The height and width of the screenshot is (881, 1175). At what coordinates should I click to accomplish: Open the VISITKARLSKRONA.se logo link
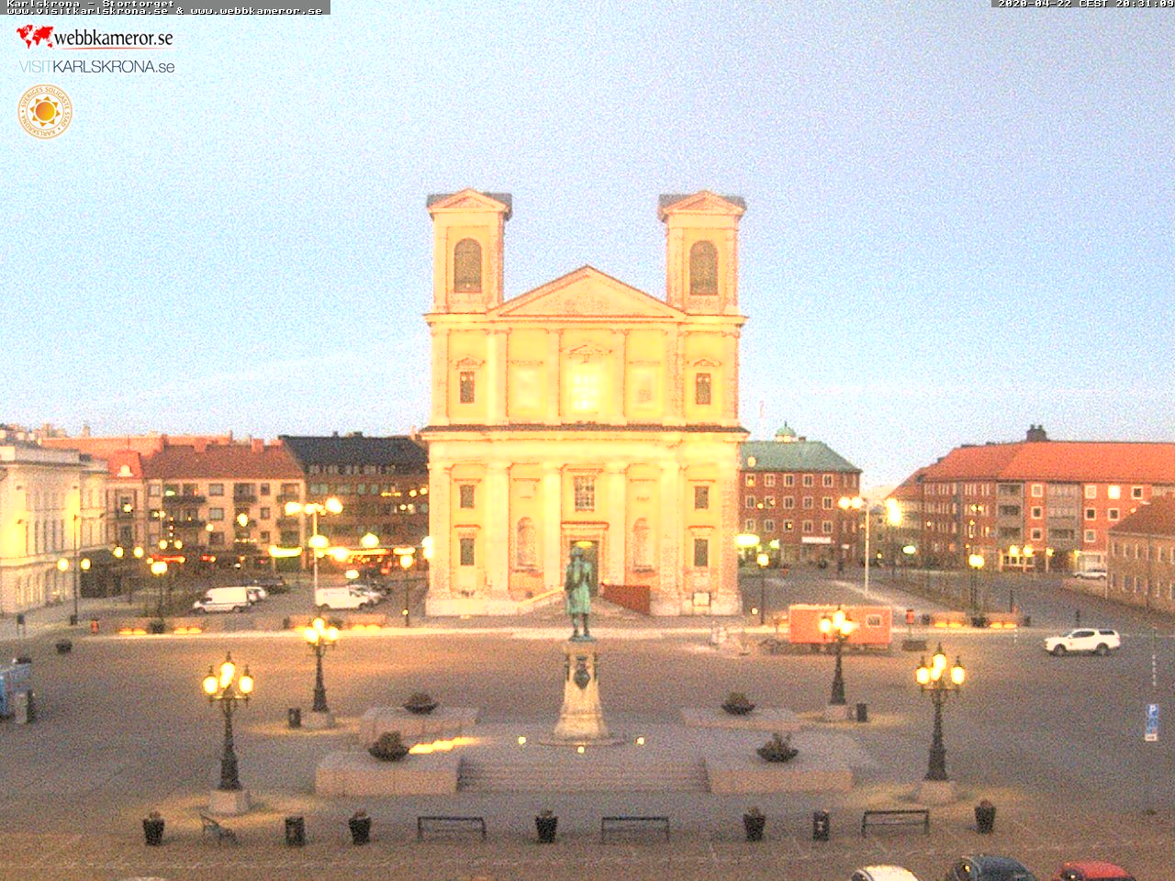point(96,67)
